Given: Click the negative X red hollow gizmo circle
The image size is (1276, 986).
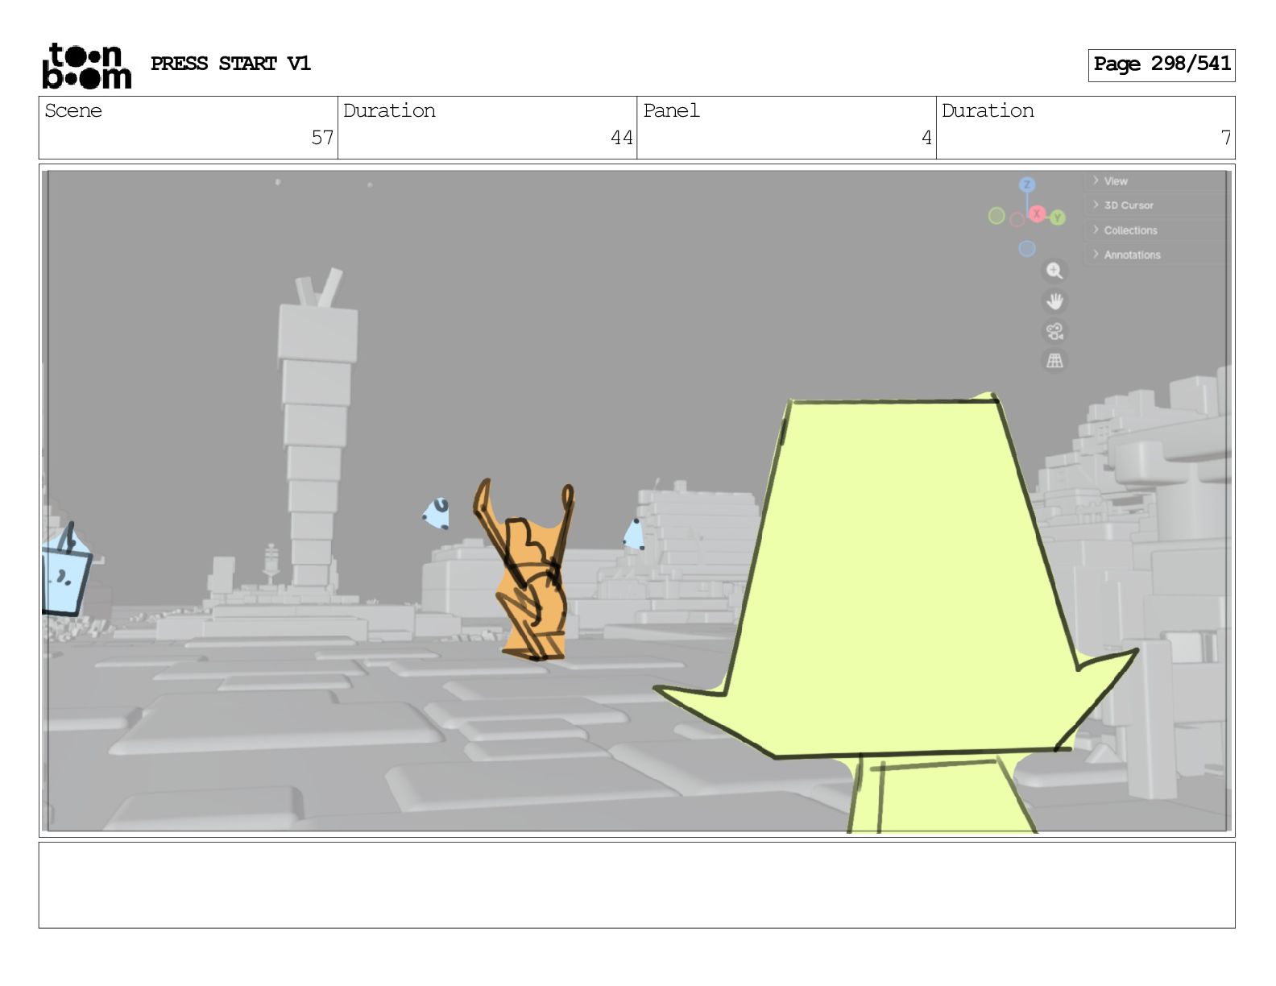Looking at the screenshot, I should (1017, 219).
